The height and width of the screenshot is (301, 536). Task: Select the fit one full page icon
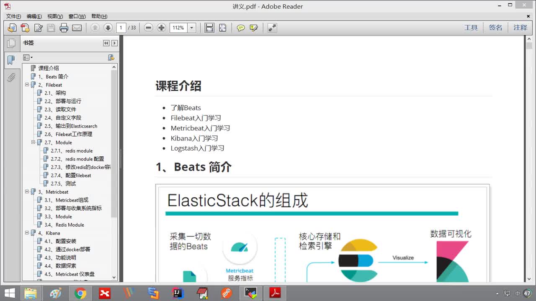coord(222,28)
